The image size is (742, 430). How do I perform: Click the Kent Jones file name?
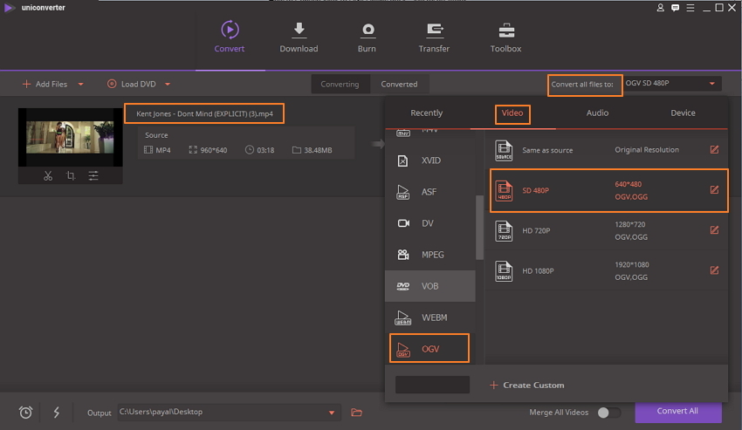[x=204, y=113]
